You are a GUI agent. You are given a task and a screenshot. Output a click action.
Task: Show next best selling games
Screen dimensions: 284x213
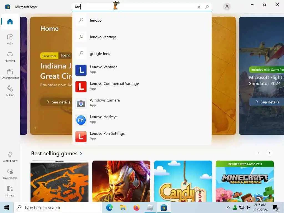pyautogui.click(x=269, y=153)
